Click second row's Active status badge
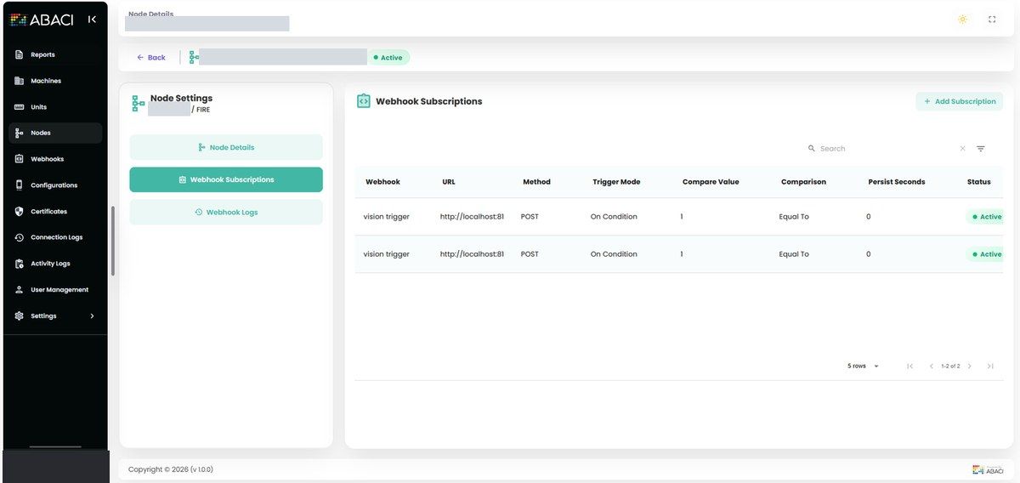Viewport: 1020px width, 483px height. (x=984, y=254)
